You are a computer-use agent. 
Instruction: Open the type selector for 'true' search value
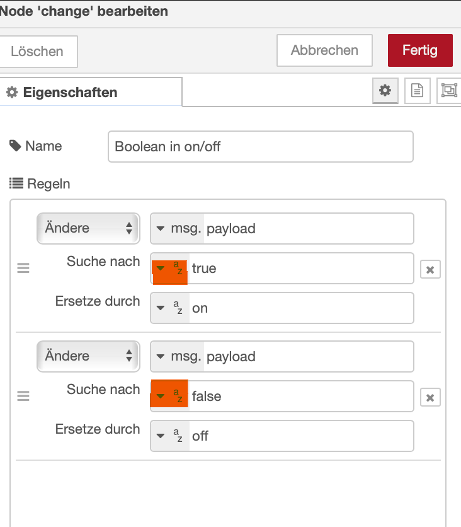coord(170,269)
